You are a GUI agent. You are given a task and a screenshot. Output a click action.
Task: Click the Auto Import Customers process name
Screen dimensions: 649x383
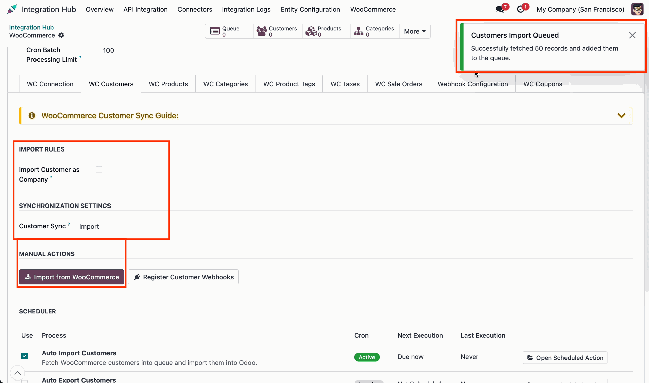[x=79, y=353]
